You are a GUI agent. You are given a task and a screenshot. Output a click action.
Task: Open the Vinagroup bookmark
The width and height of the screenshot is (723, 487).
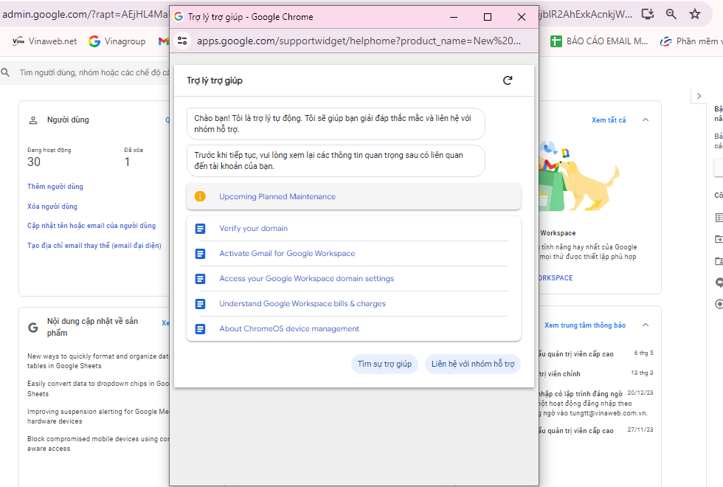(117, 41)
